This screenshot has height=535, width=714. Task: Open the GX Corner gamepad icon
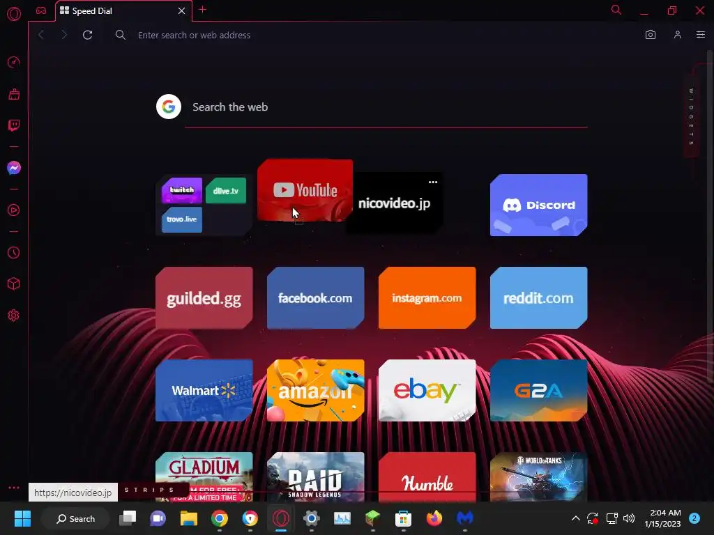click(41, 10)
